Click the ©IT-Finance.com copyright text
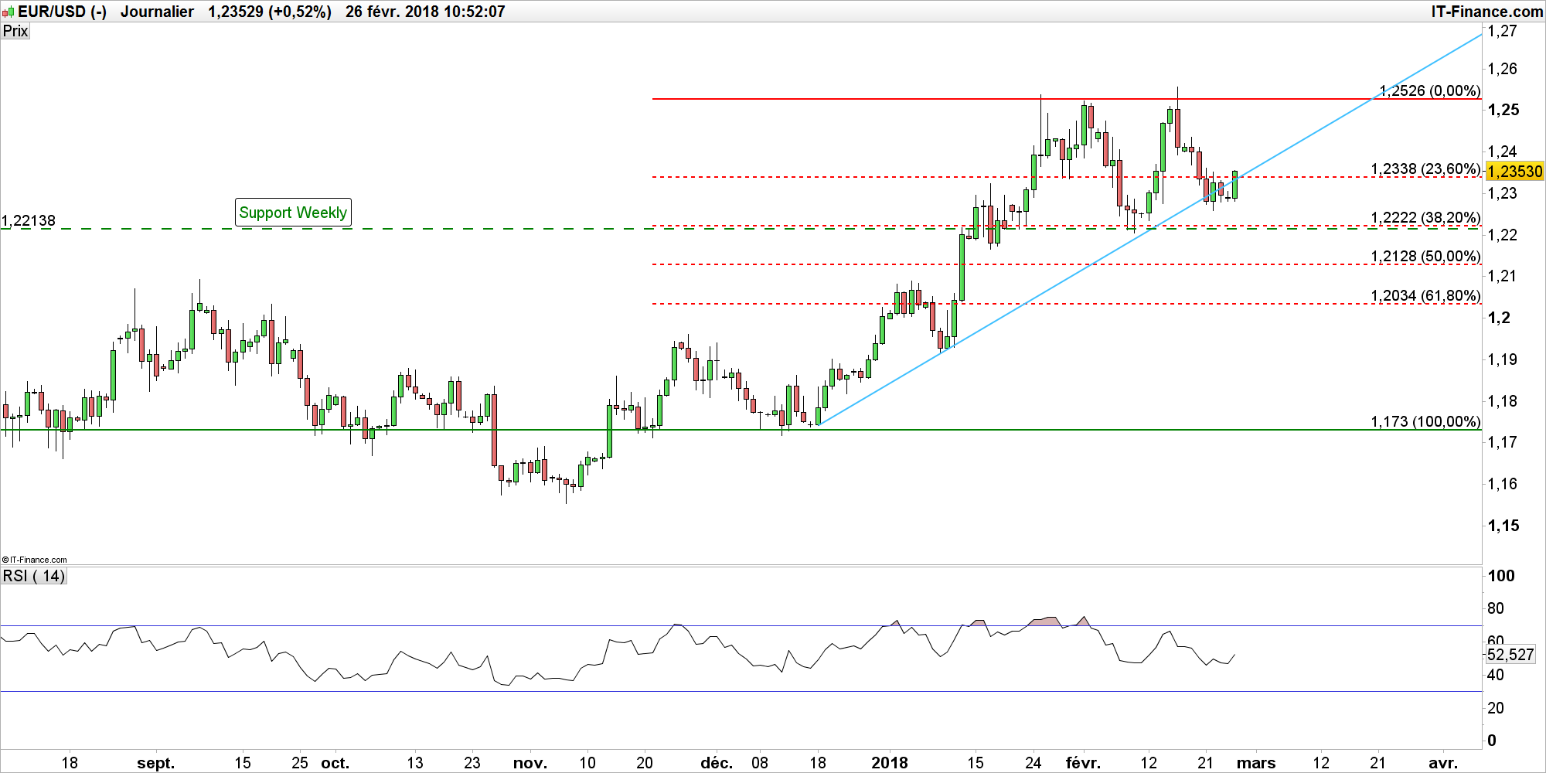The height and width of the screenshot is (773, 1546). [35, 560]
